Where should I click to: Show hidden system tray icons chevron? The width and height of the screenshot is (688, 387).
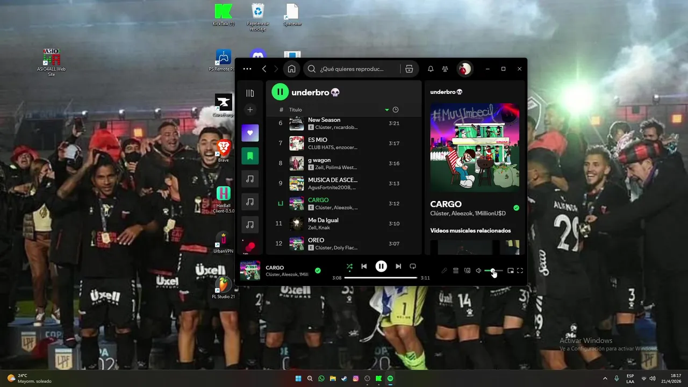605,378
